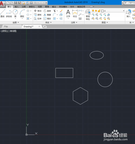The width and height of the screenshot is (135, 144).
Task: Expand the Modify (修改) panel flyout
Action: tap(48, 22)
